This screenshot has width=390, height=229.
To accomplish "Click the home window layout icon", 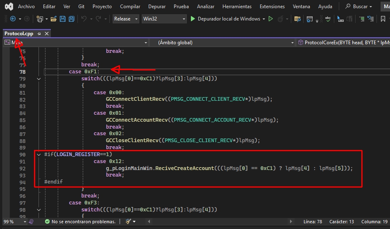I will [310, 19].
